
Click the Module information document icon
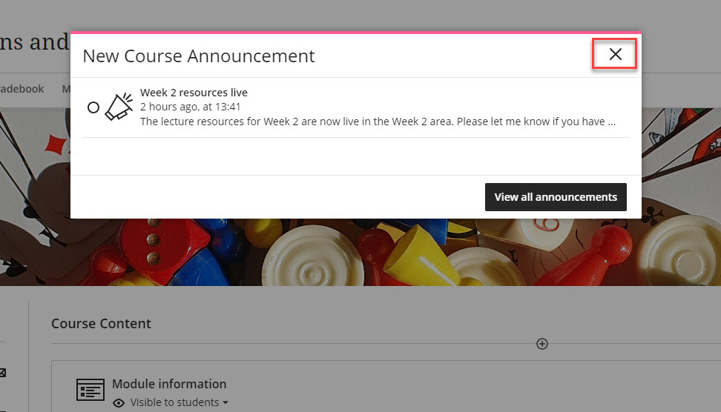[x=90, y=390]
